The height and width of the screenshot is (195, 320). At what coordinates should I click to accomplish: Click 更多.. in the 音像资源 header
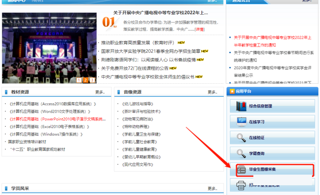[x=212, y=92]
